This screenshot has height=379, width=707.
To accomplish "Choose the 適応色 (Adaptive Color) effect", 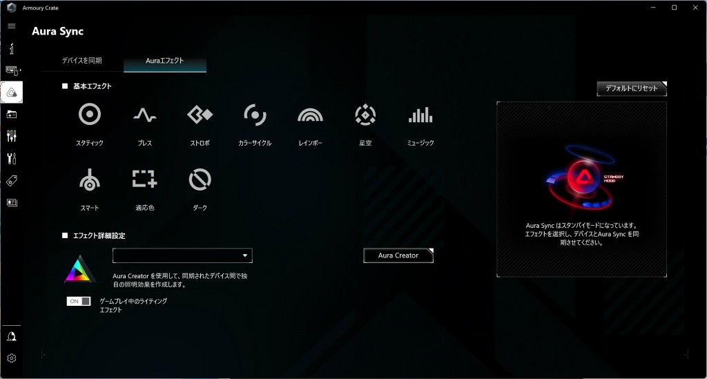I will click(145, 179).
